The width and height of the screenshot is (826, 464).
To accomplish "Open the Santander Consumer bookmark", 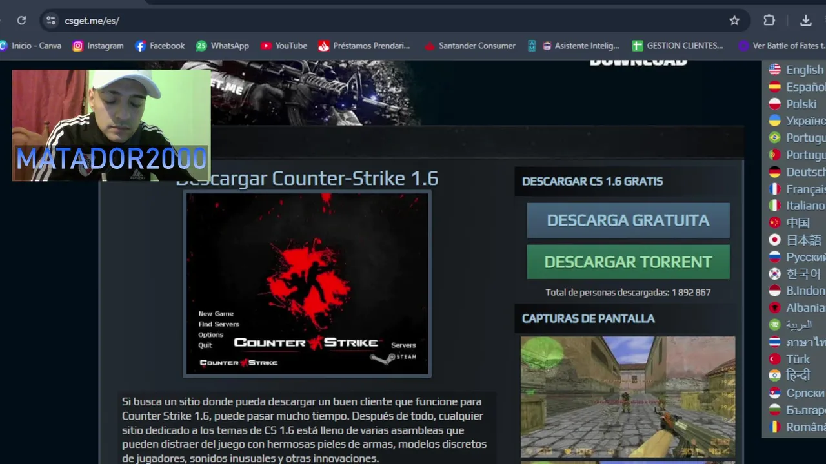I will pos(470,46).
